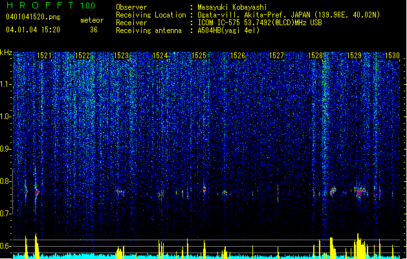Click the 1528 time marker
407x259 pixels.
315,56
